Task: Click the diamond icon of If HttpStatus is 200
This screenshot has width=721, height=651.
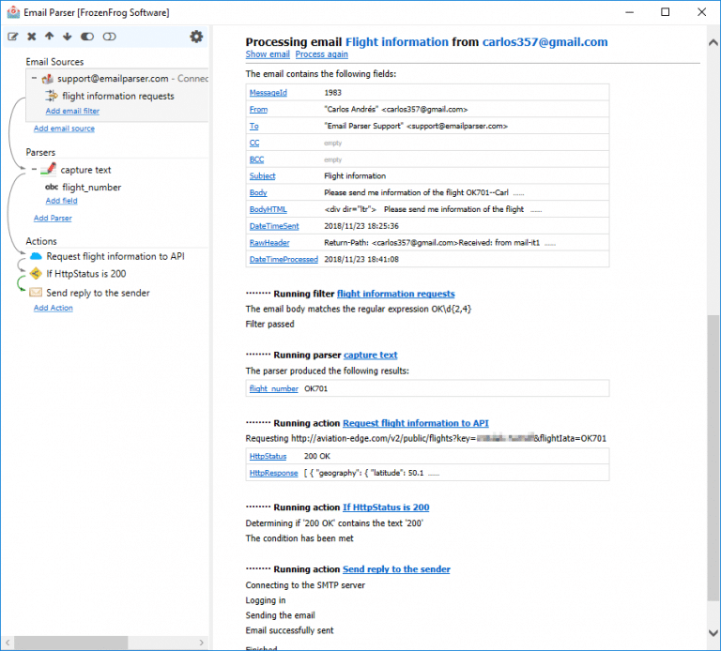Action: 36,274
